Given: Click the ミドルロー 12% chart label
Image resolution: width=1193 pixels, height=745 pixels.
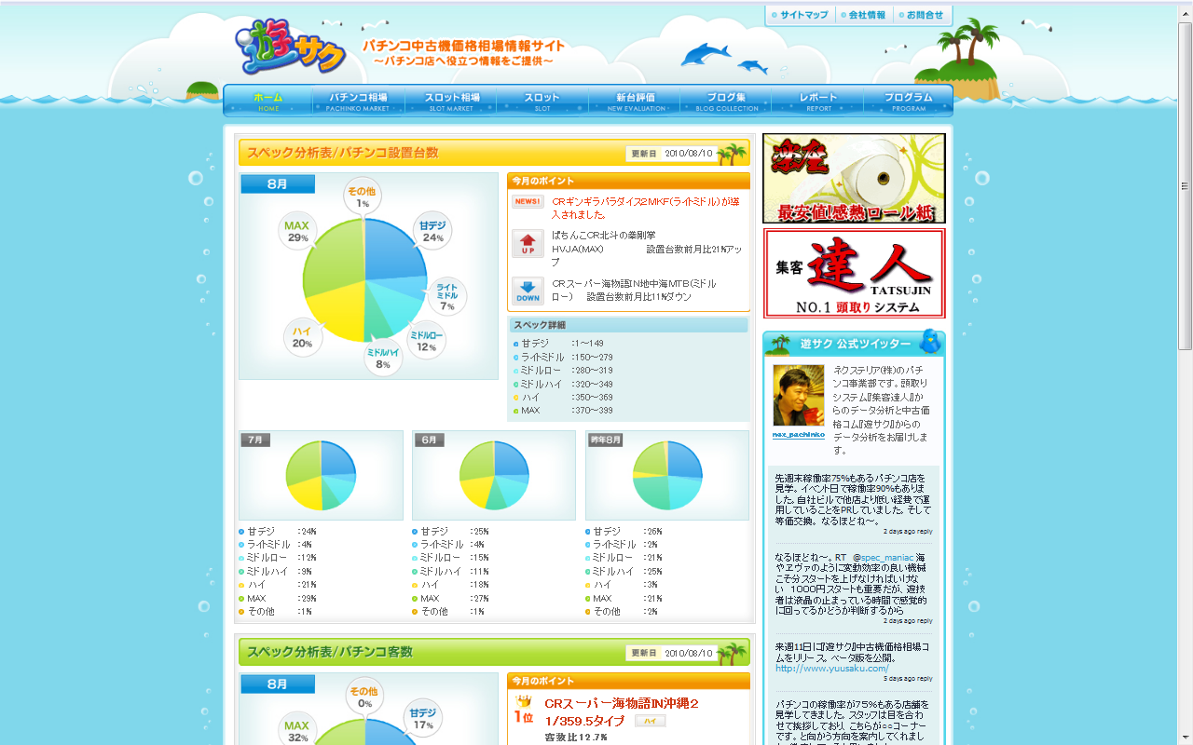Looking at the screenshot, I should 426,341.
